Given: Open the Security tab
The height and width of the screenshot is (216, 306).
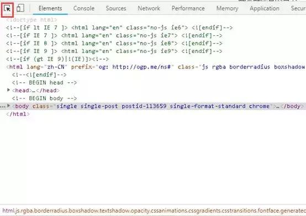Looking at the screenshot, I should click(x=298, y=8).
